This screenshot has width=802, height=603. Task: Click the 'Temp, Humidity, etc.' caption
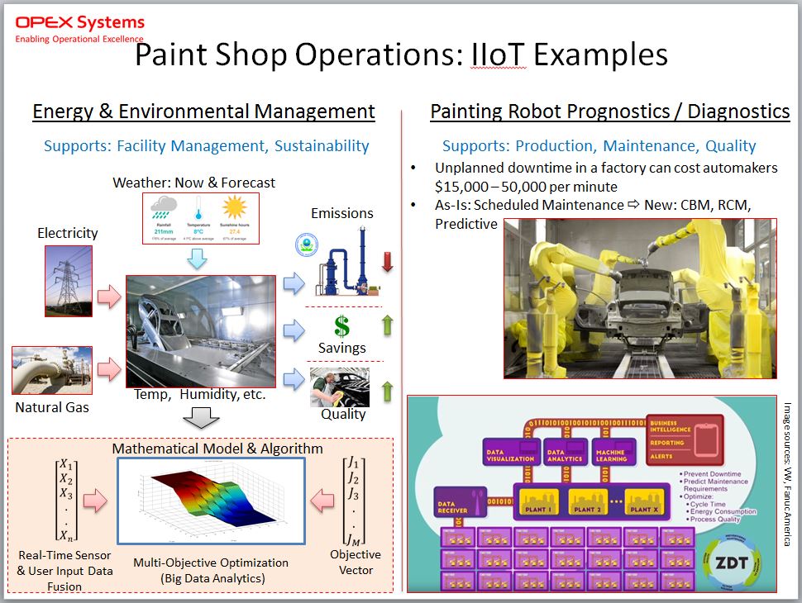[x=200, y=395]
